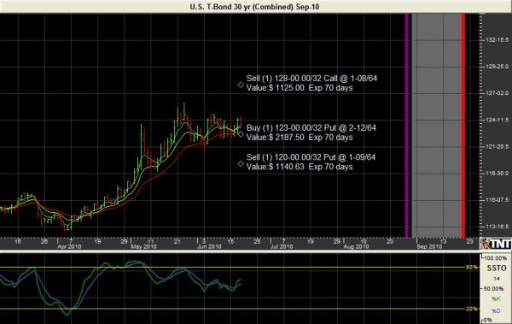Viewport: 512px width, 324px height.
Task: Click the TNT logo icon
Action: pos(496,244)
